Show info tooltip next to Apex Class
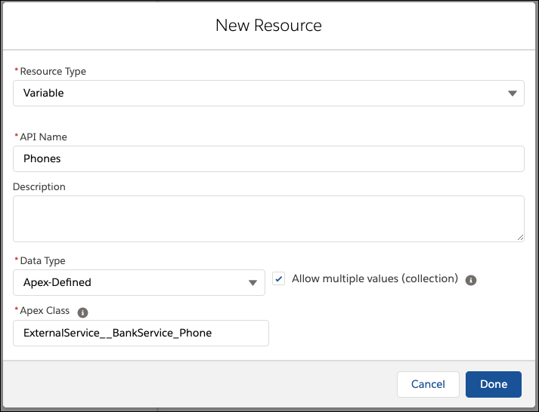This screenshot has height=412, width=539. (x=82, y=312)
